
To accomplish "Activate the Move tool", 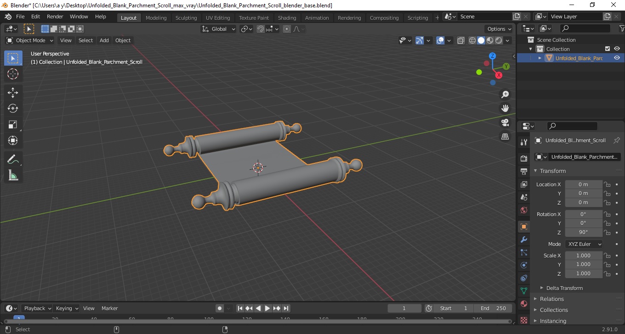I will pos(13,93).
